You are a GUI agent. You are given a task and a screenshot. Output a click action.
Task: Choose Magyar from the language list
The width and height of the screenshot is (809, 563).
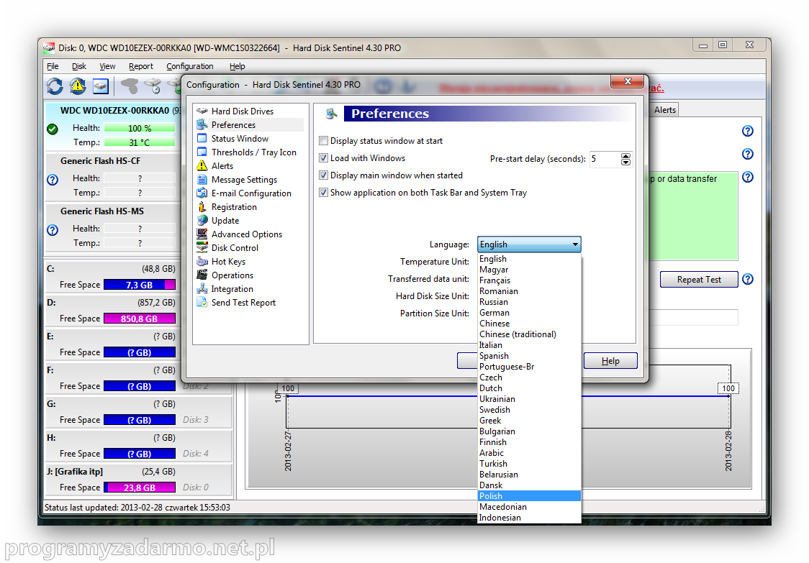[x=529, y=270]
